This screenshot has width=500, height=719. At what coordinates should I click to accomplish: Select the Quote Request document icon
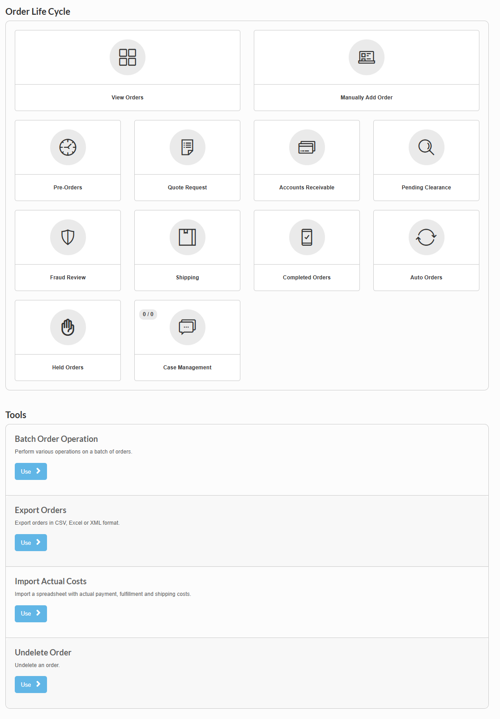pyautogui.click(x=188, y=147)
